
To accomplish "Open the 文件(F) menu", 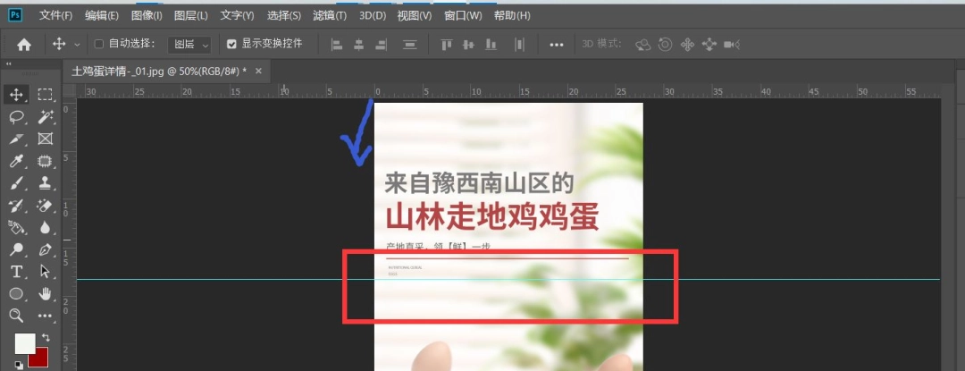I will [x=56, y=15].
